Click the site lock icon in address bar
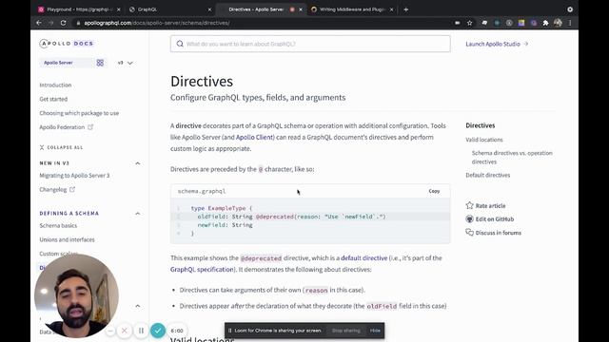609x342 pixels. tap(78, 23)
